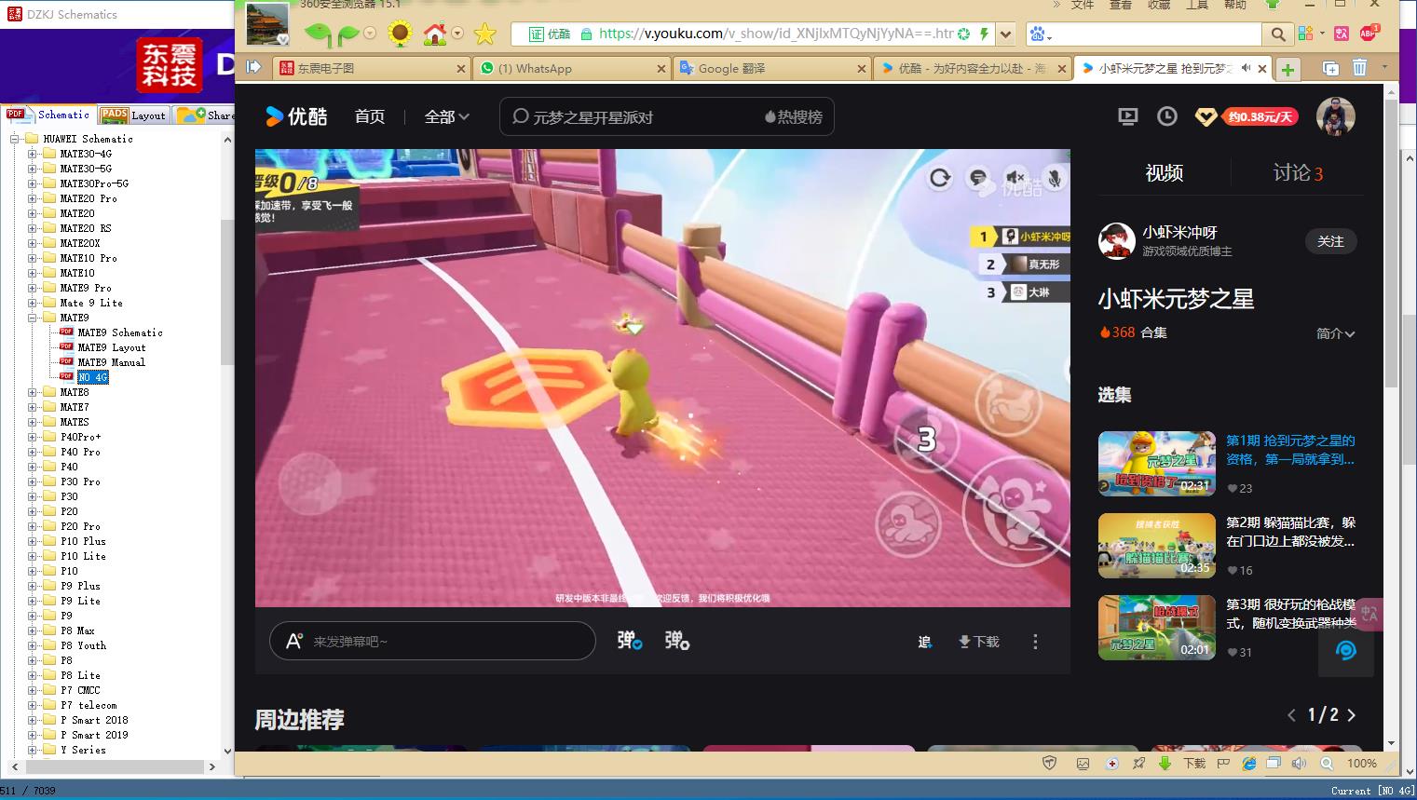The image size is (1417, 800).
Task: Click the magnifier search button in browser
Action: [1277, 34]
